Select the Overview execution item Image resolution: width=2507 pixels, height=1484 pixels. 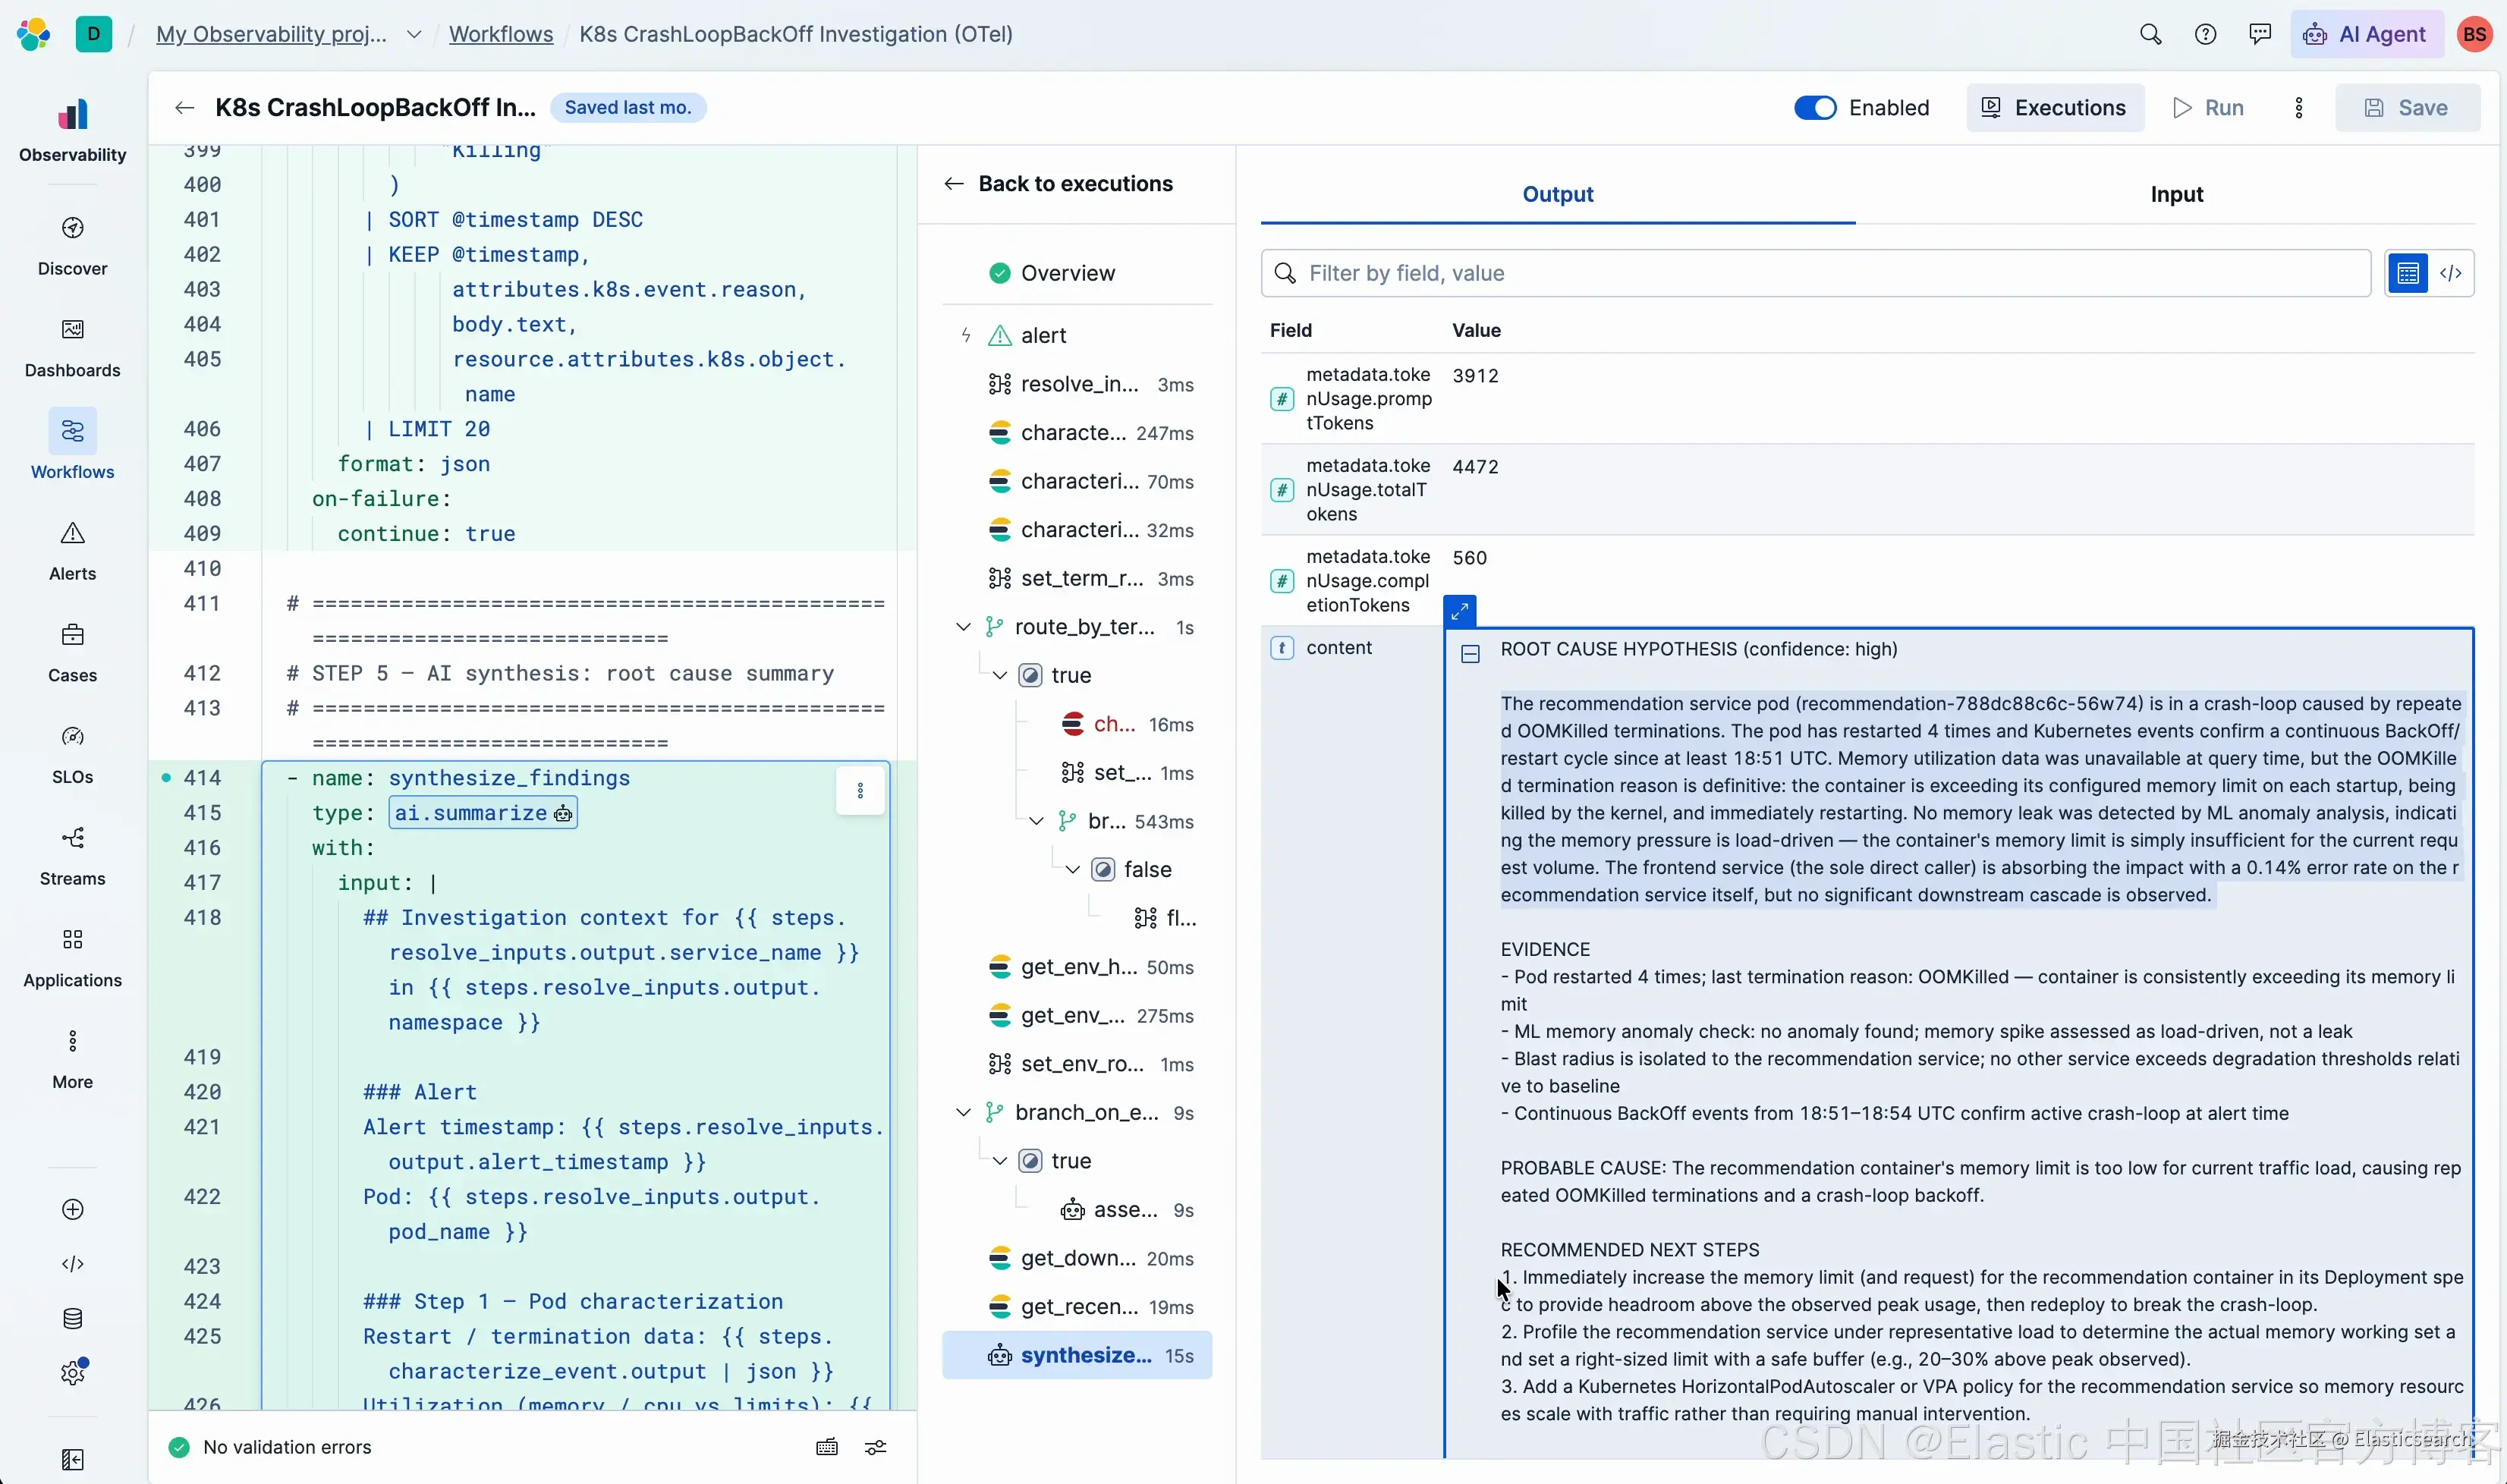tap(1077, 273)
